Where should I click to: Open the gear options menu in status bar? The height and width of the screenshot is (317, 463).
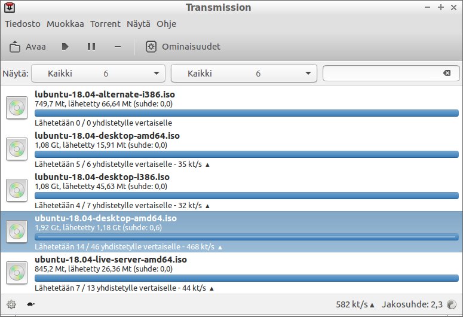point(11,304)
